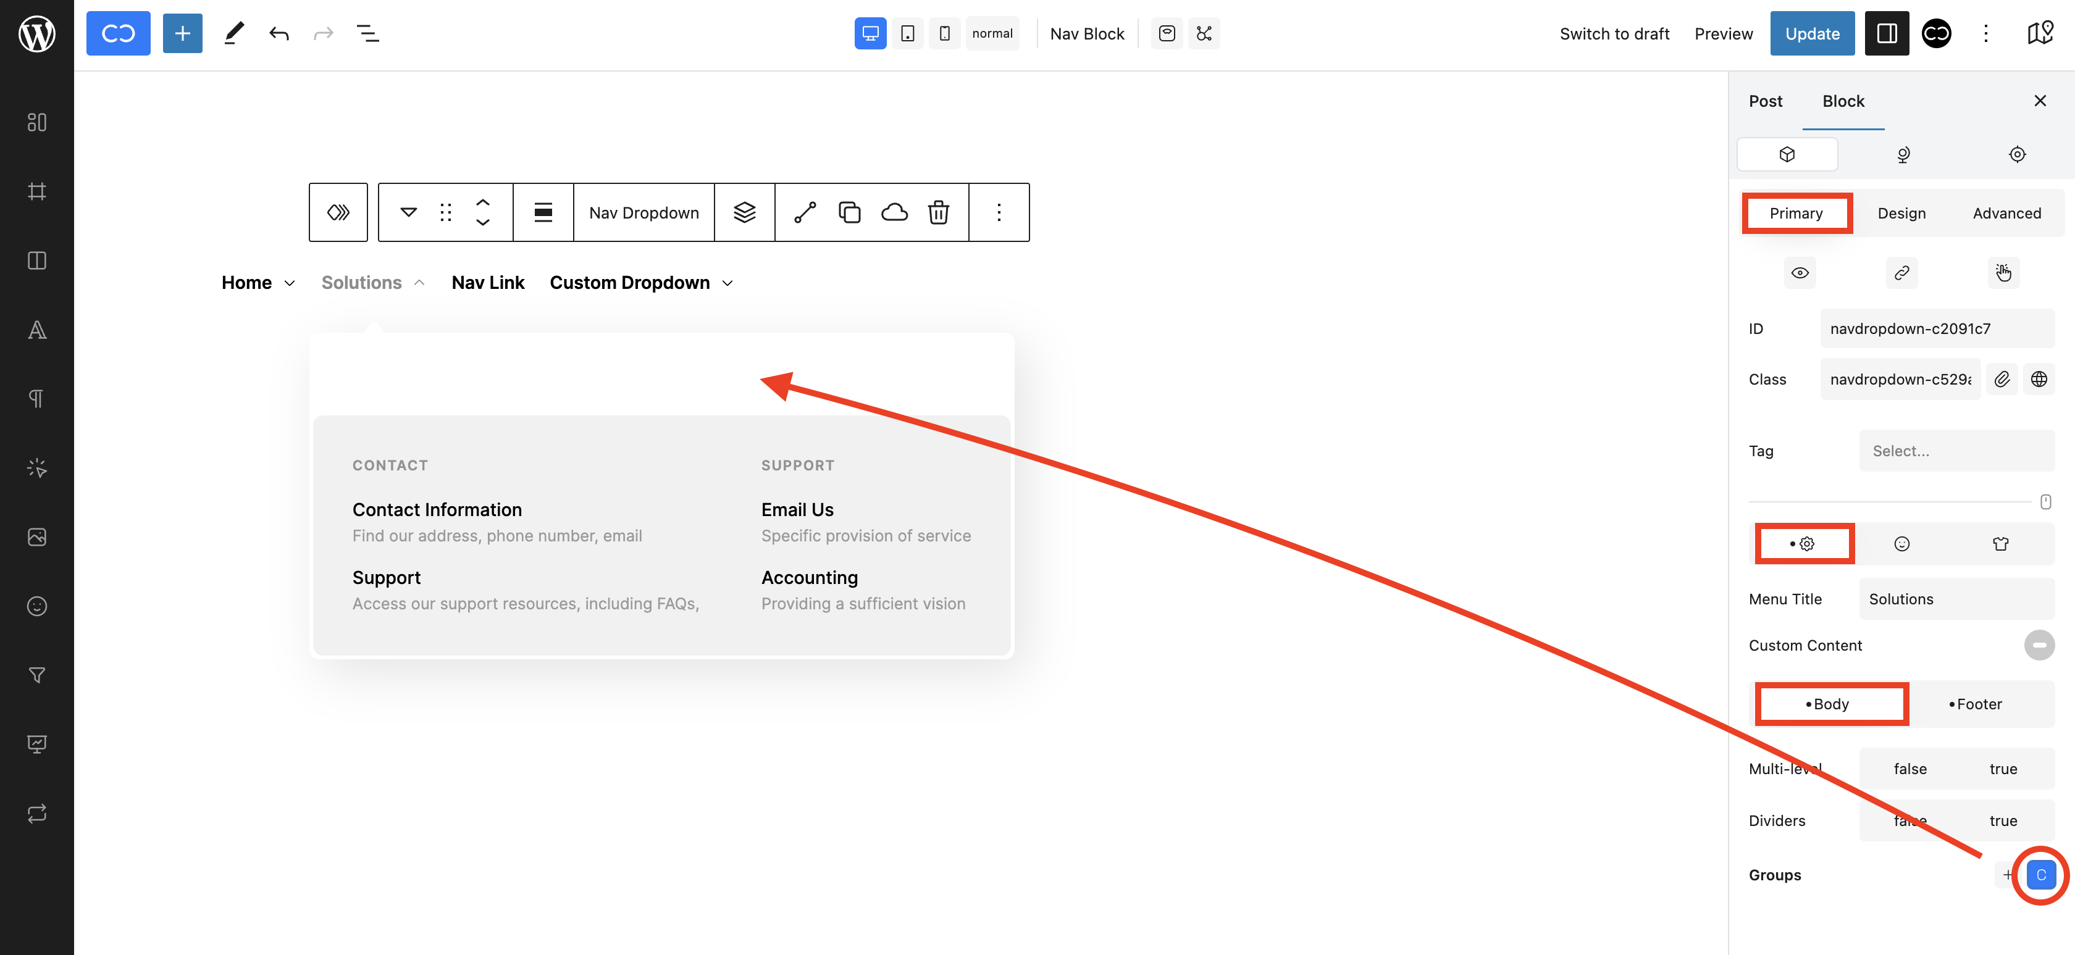Switch to the Design tab

(x=1901, y=214)
